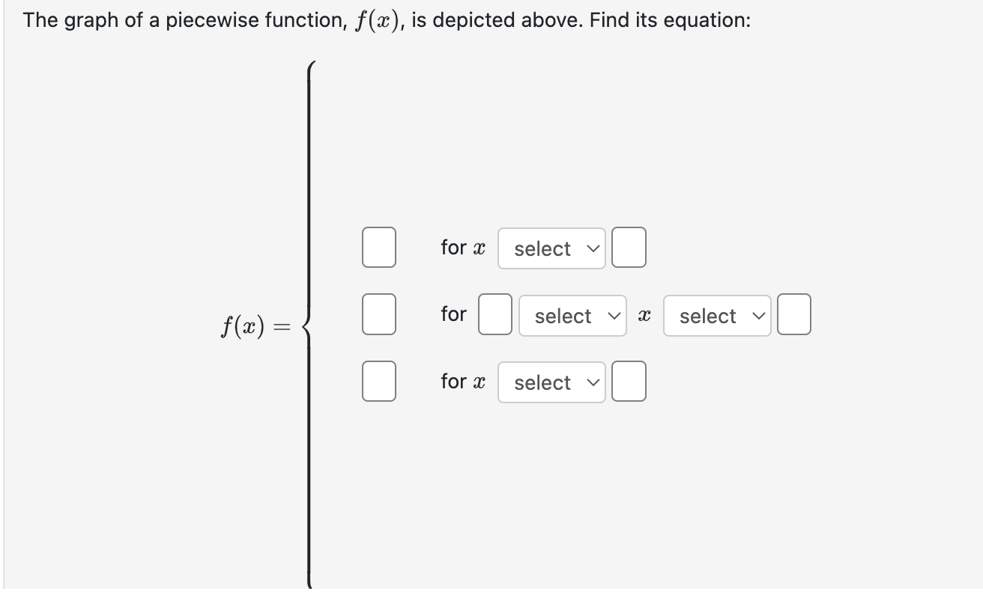The image size is (983, 600).
Task: Open the top piece inequality dropdown
Action: 551,248
